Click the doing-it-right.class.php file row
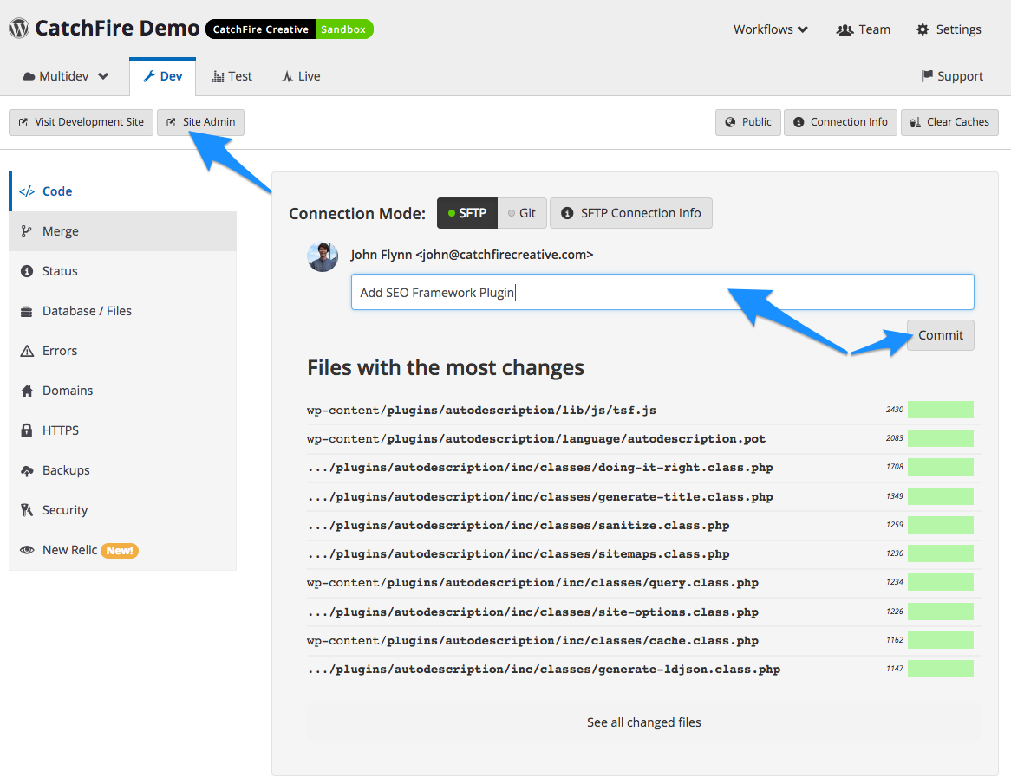Viewport: 1011px width, 783px height. [643, 468]
